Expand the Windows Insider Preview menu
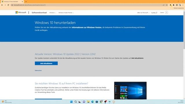185x104 pixels. [66, 13]
